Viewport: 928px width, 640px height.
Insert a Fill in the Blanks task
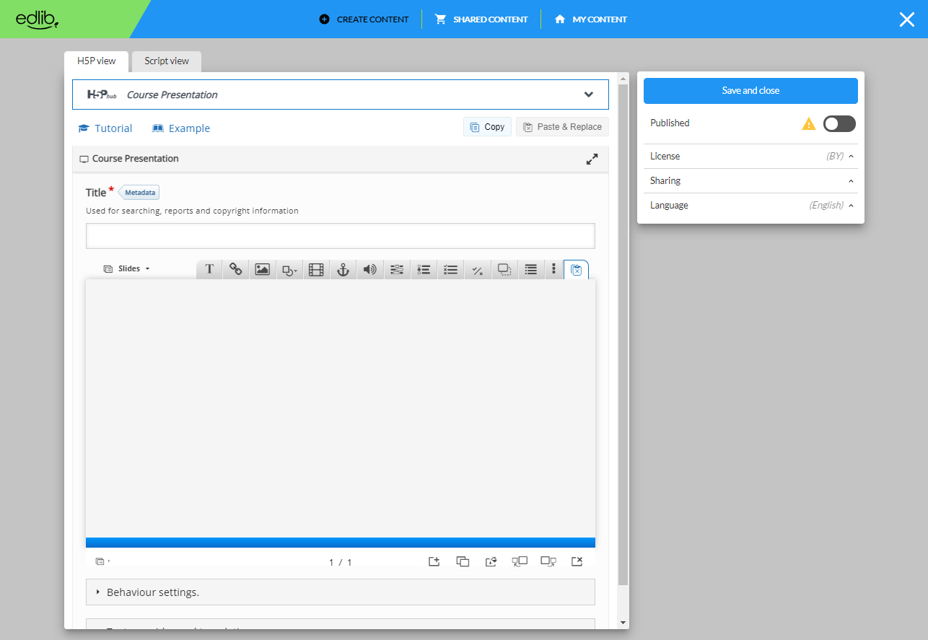click(x=397, y=269)
